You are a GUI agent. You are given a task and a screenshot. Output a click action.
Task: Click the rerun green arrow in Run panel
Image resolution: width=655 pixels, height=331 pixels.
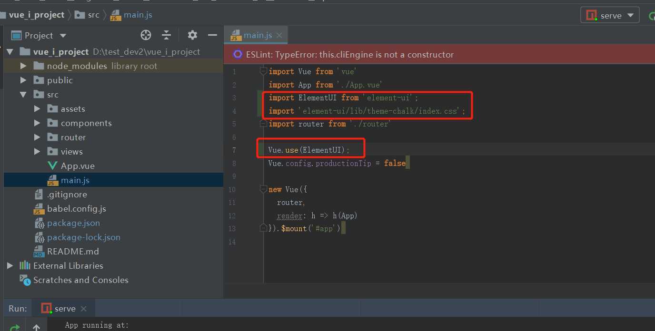click(x=15, y=328)
